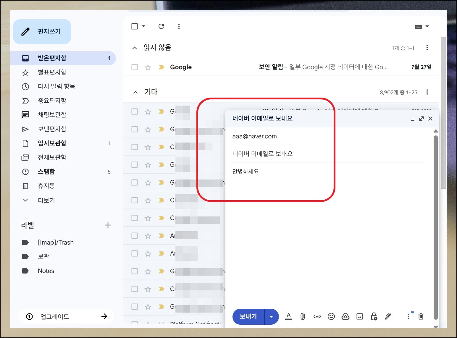457x338 pixels.
Task: Click the compose window vertical scrollbar
Action: (x=436, y=227)
